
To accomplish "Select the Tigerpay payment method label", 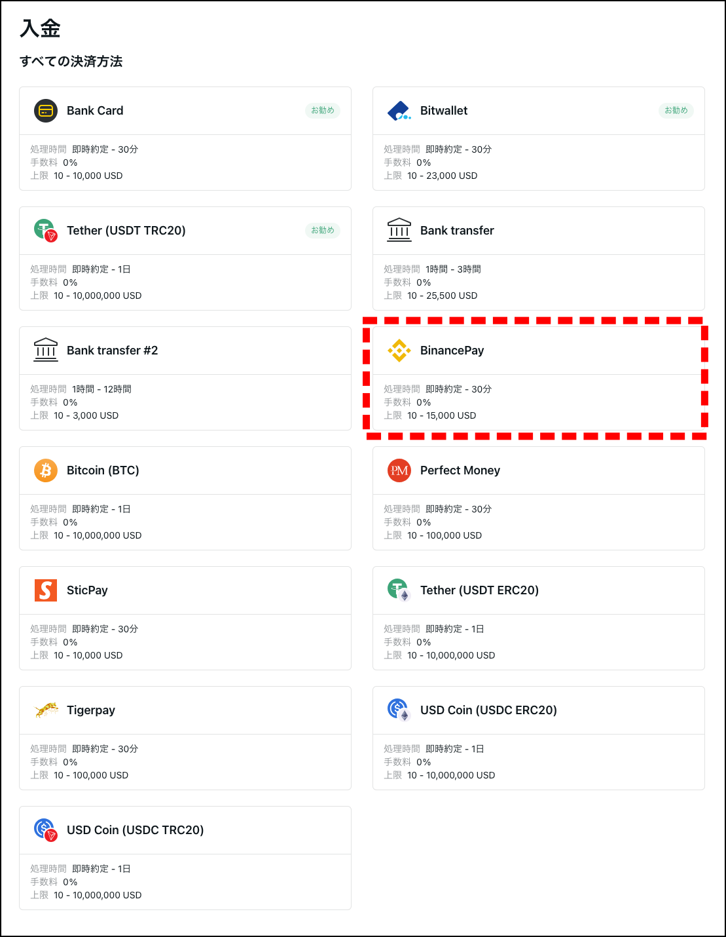I will click(x=91, y=710).
